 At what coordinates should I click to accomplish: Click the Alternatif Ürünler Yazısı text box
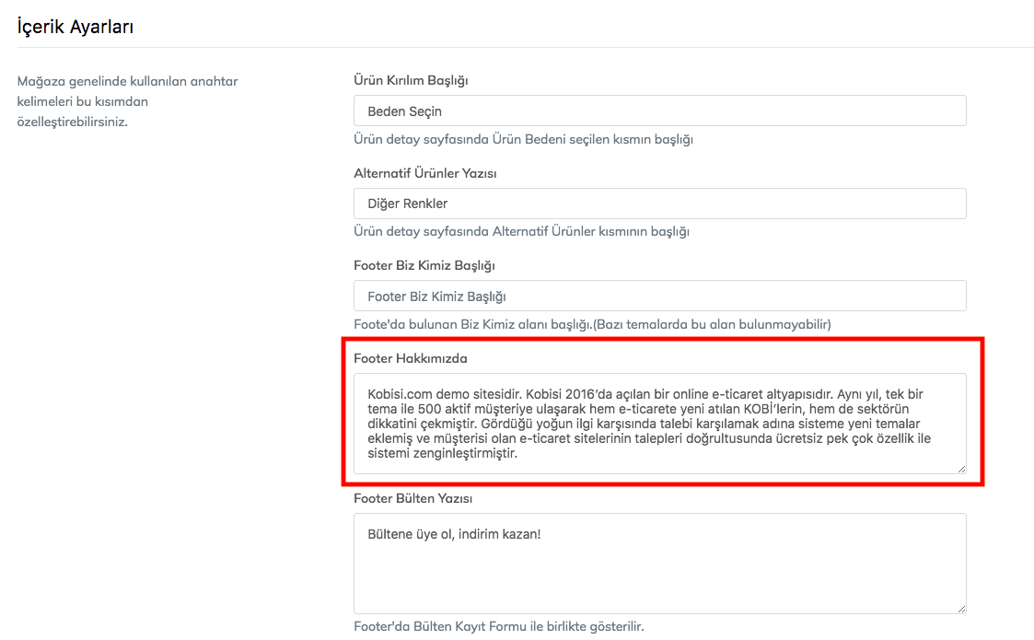(x=659, y=204)
